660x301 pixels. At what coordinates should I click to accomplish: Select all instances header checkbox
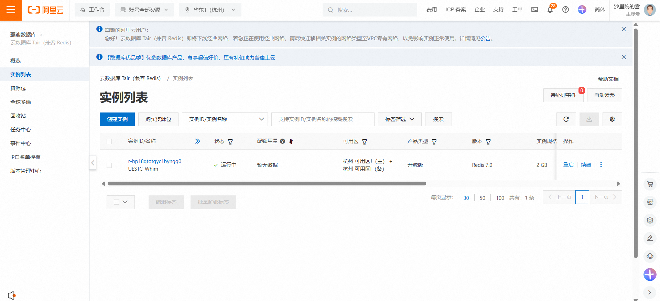(109, 141)
